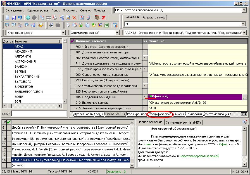This screenshot has height=175, width=250.
Task: Open the Excel export icon
Action: [x=107, y=25]
